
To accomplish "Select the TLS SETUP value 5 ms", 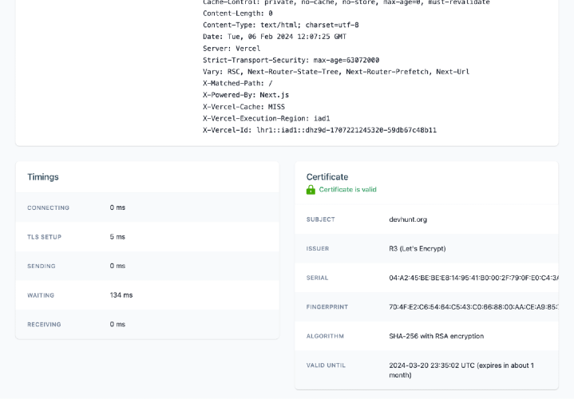I will click(117, 237).
